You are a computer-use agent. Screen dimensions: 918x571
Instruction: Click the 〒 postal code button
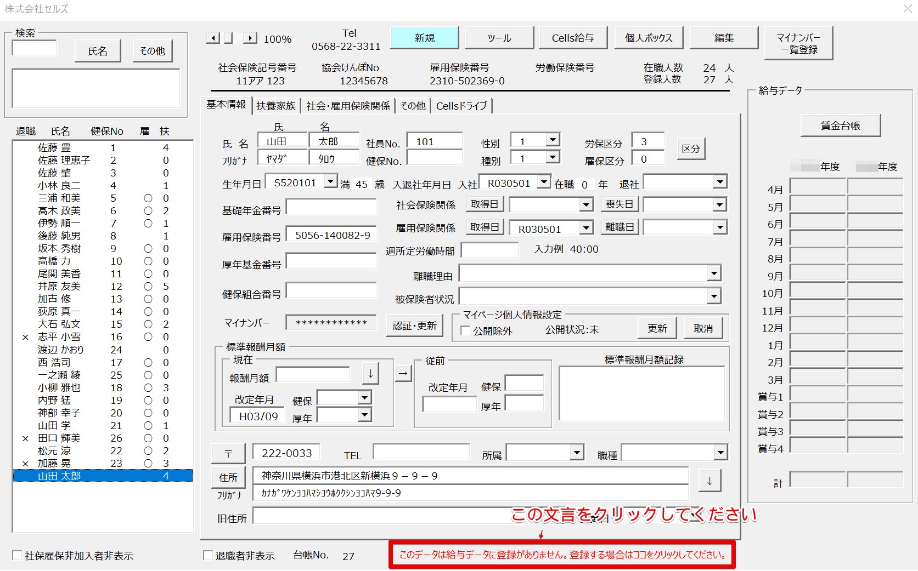(x=228, y=454)
